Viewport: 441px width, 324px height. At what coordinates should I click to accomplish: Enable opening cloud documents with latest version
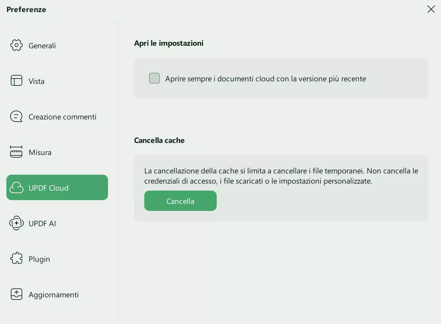click(x=154, y=78)
